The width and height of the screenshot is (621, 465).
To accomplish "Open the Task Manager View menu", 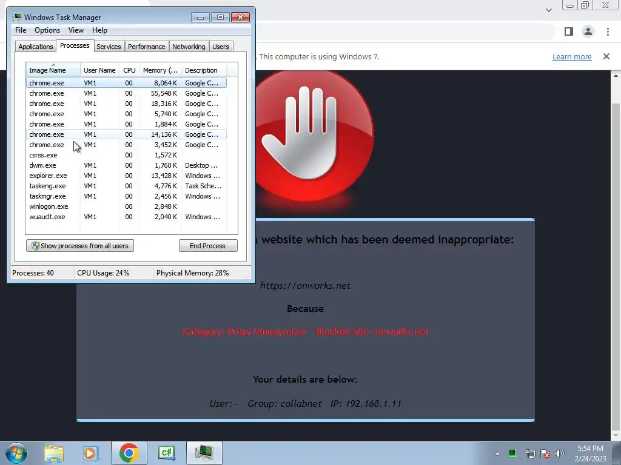I will tap(76, 30).
